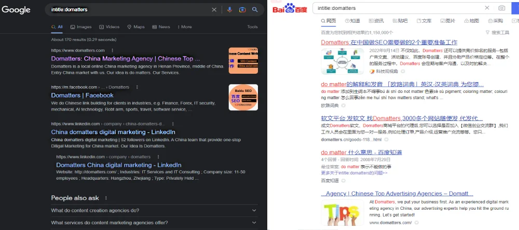519x230 pixels.
Task: Open do matter 什么意思 百度知道 result
Action: pyautogui.click(x=361, y=153)
